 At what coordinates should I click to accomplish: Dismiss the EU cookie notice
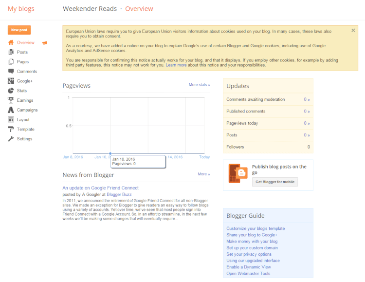(353, 30)
